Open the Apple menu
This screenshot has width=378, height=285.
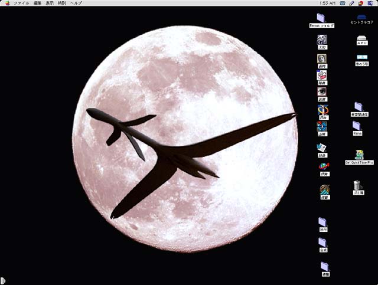(x=5, y=3)
